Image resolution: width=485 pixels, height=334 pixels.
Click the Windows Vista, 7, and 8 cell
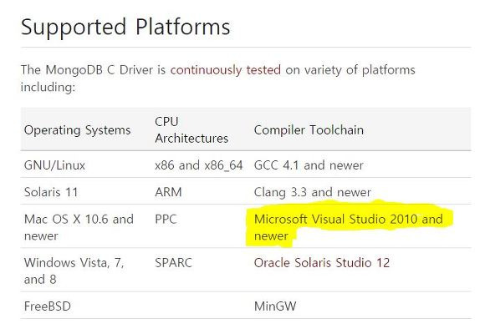coord(74,271)
